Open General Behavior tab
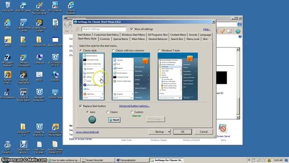289x163 pixels. tap(158, 39)
